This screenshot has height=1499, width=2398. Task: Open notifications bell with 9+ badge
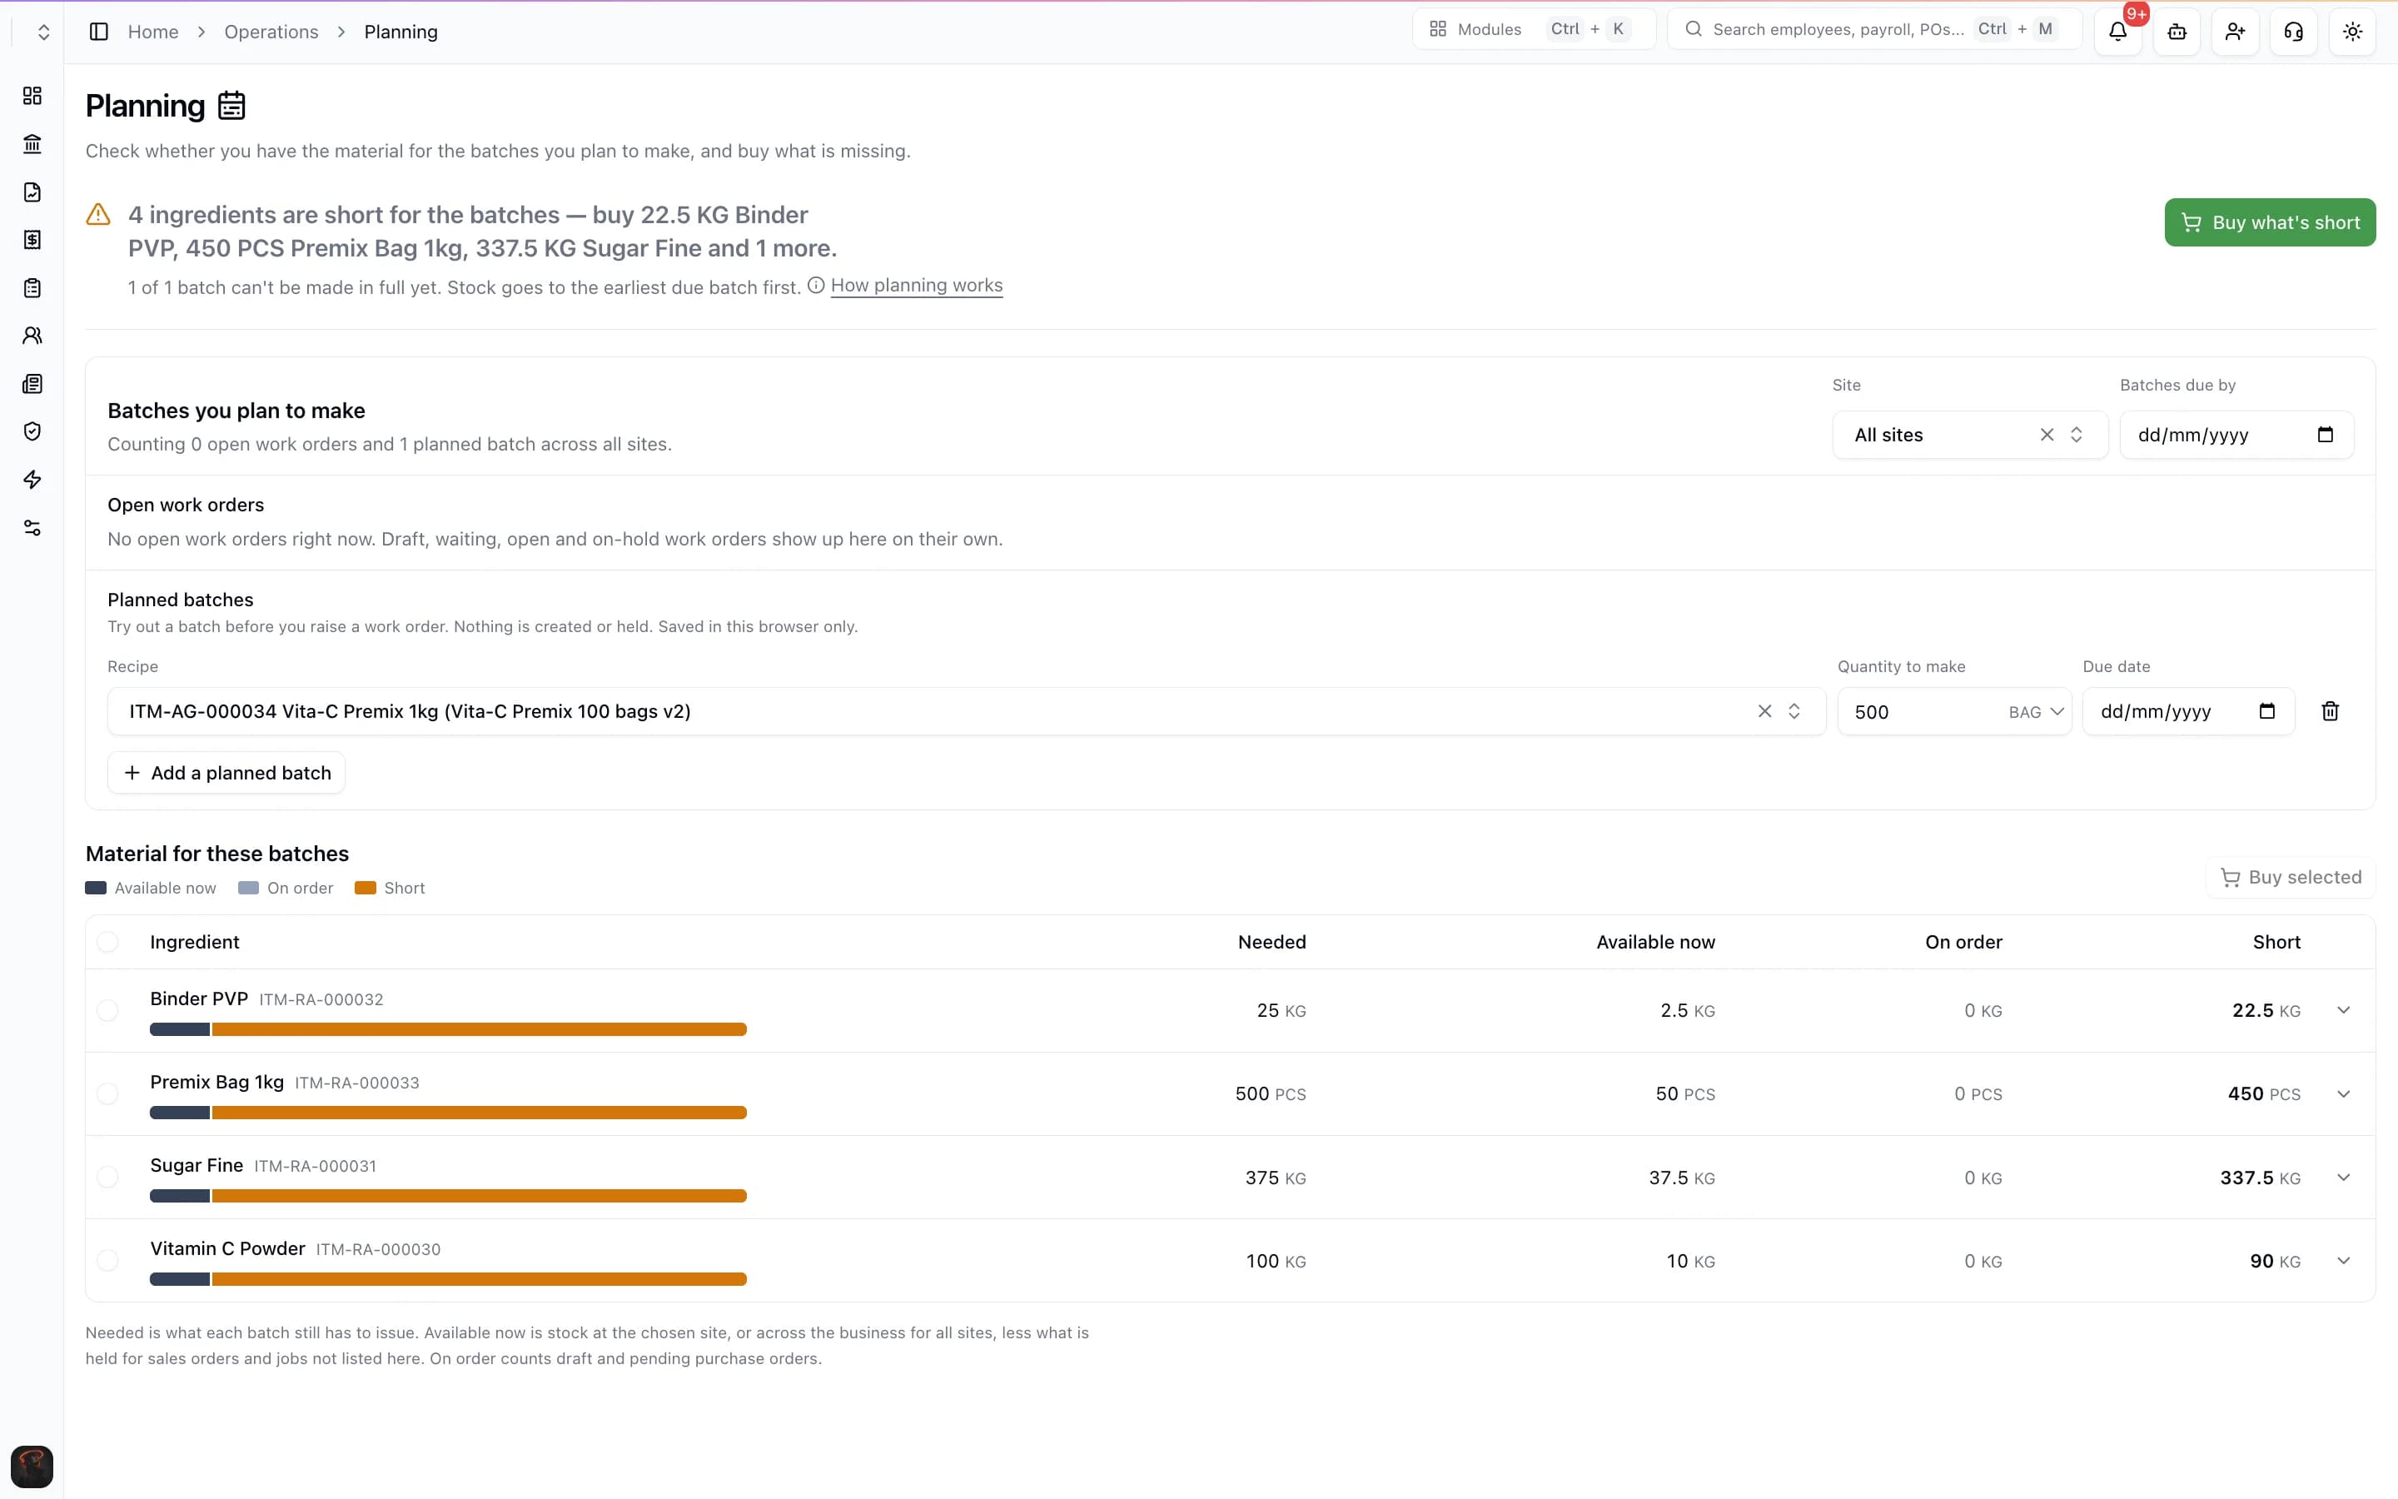click(2117, 32)
